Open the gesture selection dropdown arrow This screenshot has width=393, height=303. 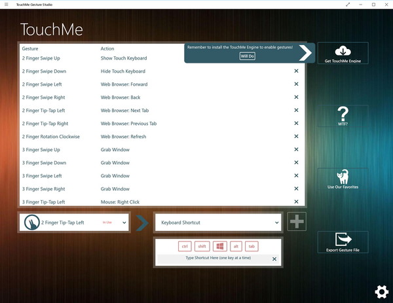click(124, 223)
